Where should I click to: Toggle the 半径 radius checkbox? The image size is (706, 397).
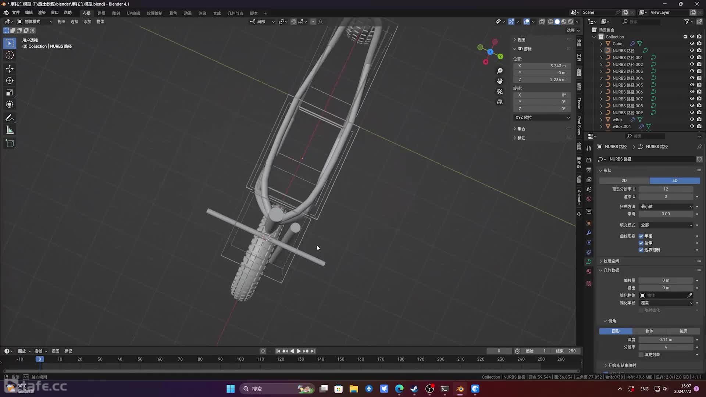pyautogui.click(x=641, y=236)
